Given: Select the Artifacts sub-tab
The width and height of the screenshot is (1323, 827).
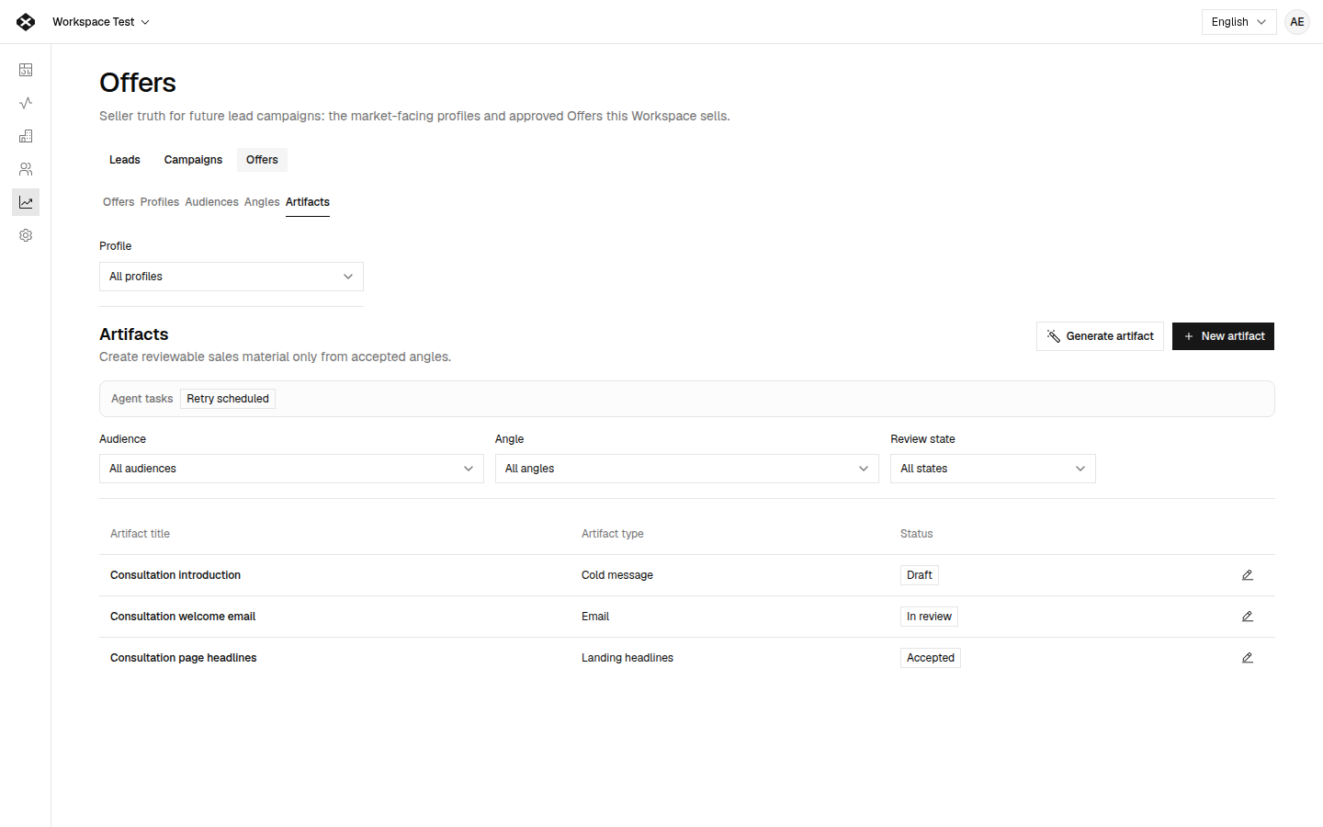Looking at the screenshot, I should tap(308, 202).
